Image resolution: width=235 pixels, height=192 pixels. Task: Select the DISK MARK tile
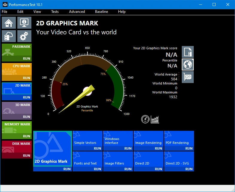pyautogui.click(x=17, y=147)
